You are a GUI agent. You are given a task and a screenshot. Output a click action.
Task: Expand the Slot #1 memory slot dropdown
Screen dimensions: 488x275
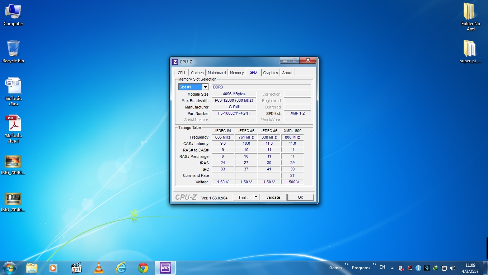[205, 87]
